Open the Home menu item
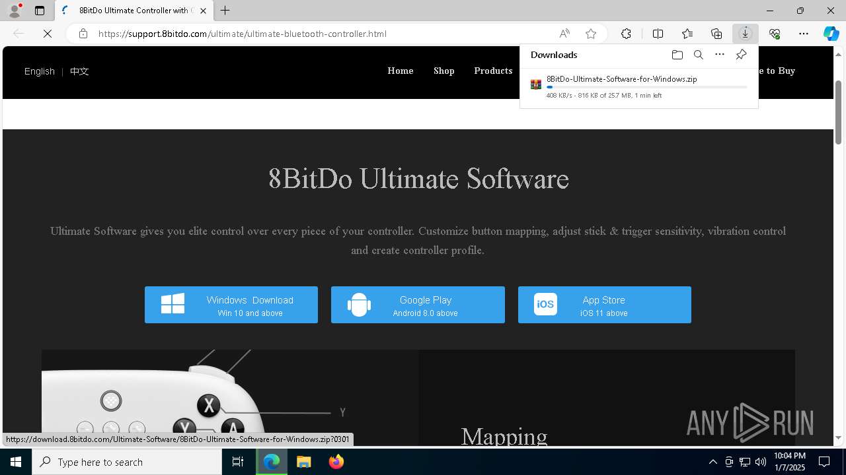This screenshot has width=846, height=475. click(x=401, y=71)
